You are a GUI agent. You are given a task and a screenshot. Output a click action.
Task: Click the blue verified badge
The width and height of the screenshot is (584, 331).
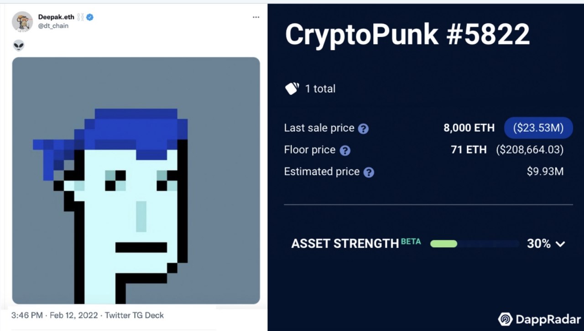pos(90,17)
